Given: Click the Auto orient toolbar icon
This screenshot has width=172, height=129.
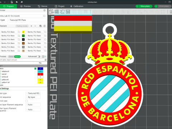Looking at the screenshot, I should (x=62, y=11).
